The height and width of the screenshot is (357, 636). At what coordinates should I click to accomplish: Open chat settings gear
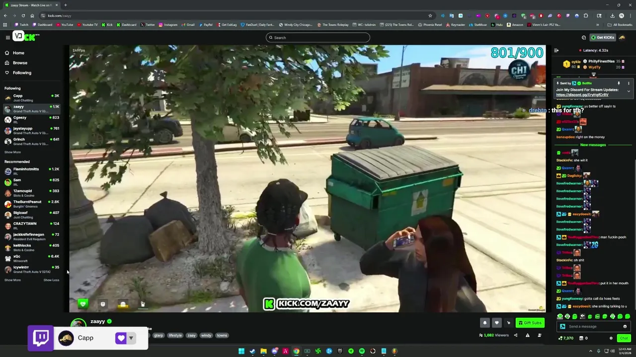coord(611,338)
